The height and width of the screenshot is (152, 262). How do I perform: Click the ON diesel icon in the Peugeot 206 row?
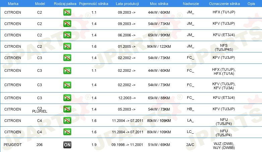(67, 145)
